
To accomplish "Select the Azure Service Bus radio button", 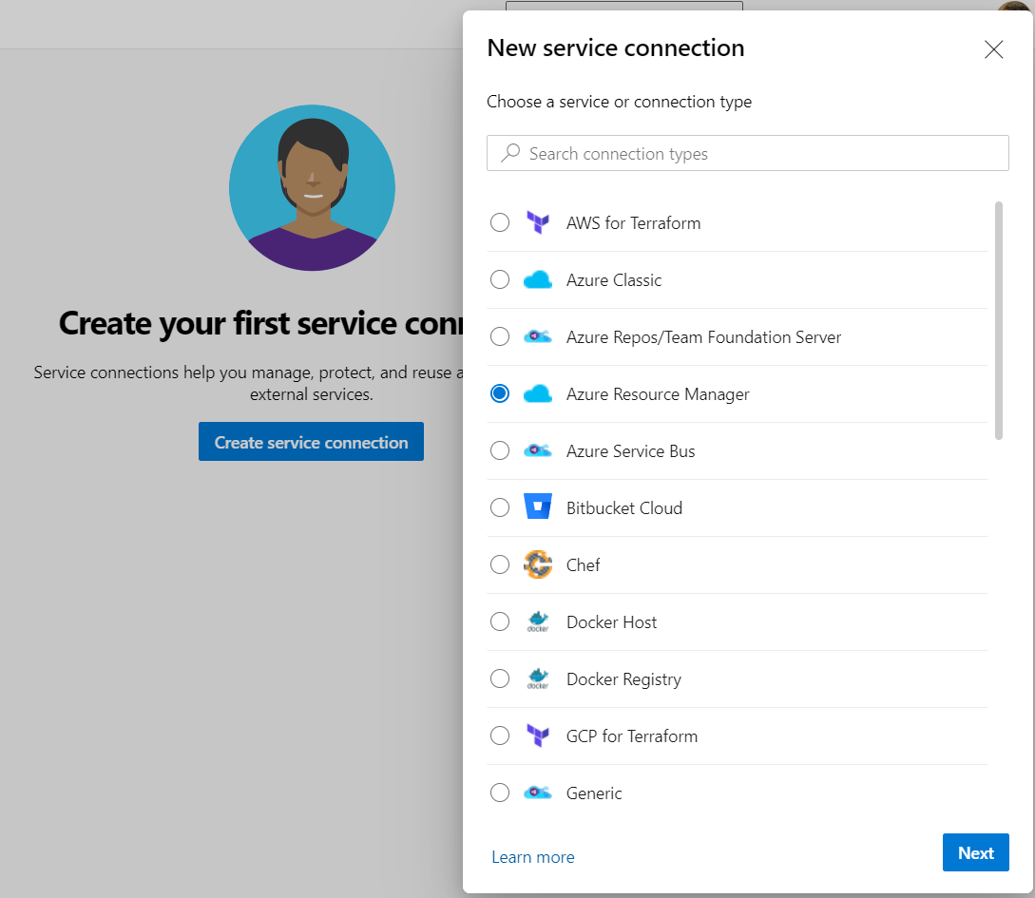I will tap(500, 450).
